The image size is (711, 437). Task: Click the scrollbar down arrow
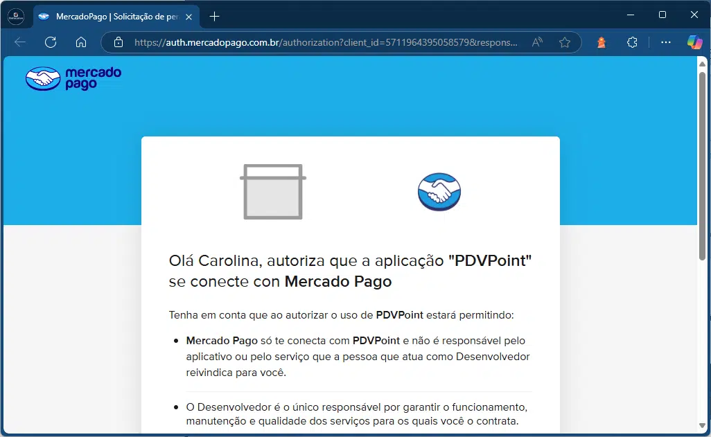pos(702,426)
